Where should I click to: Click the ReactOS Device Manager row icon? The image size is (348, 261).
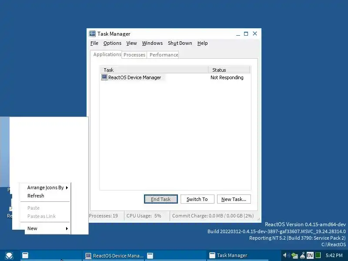point(104,77)
